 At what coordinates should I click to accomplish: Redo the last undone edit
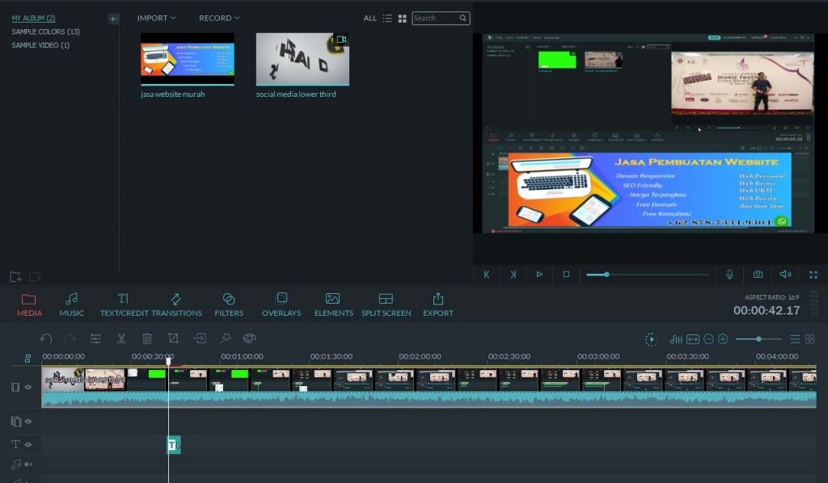[70, 338]
